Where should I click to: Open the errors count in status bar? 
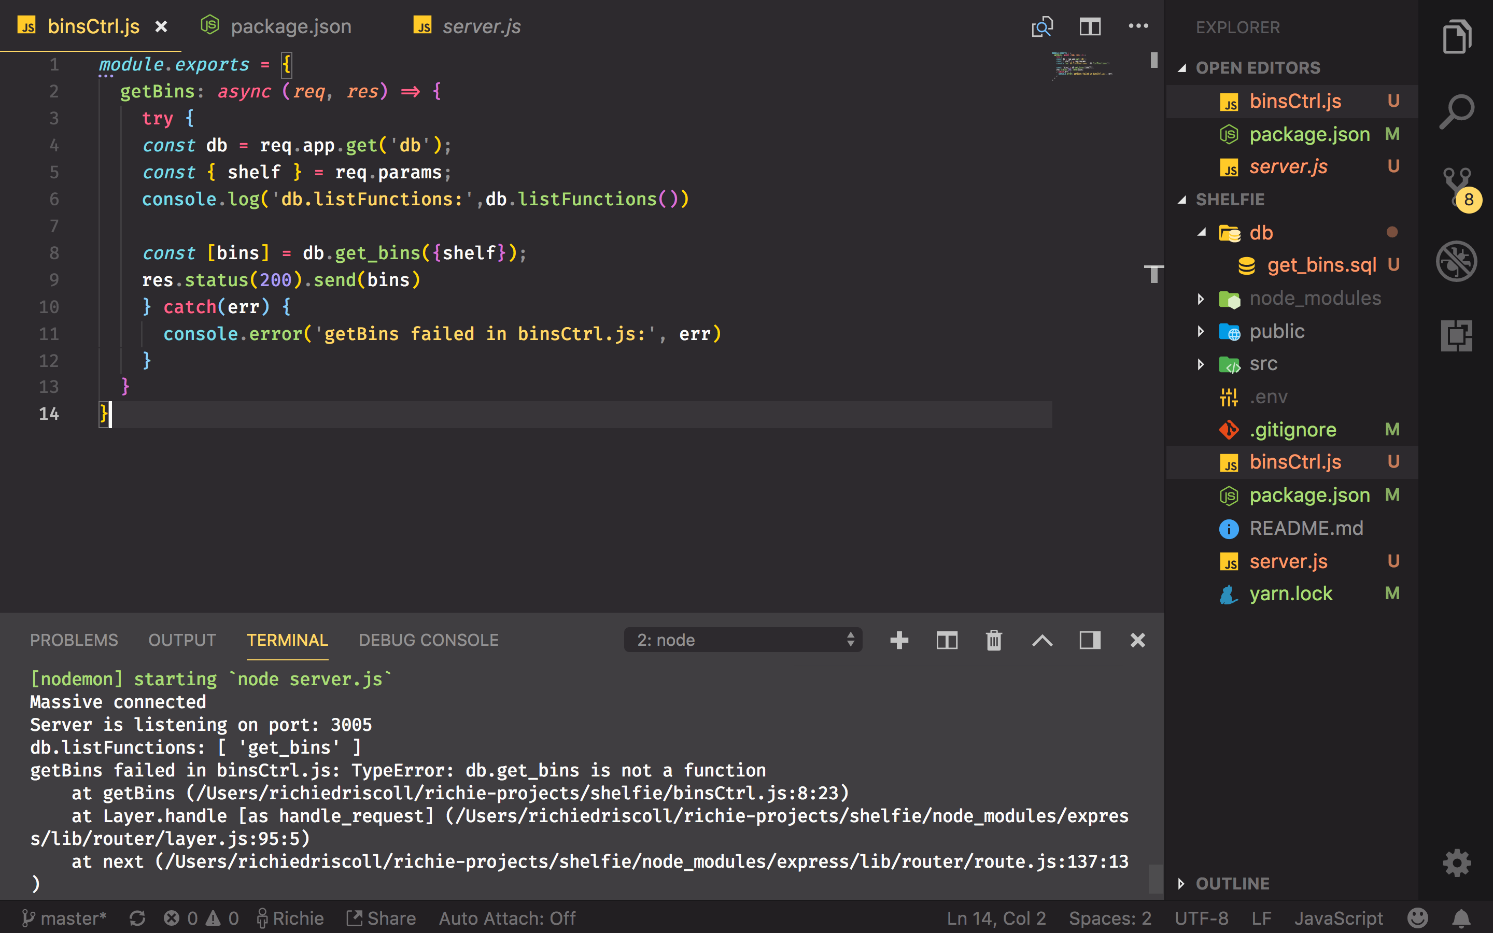[x=181, y=918]
